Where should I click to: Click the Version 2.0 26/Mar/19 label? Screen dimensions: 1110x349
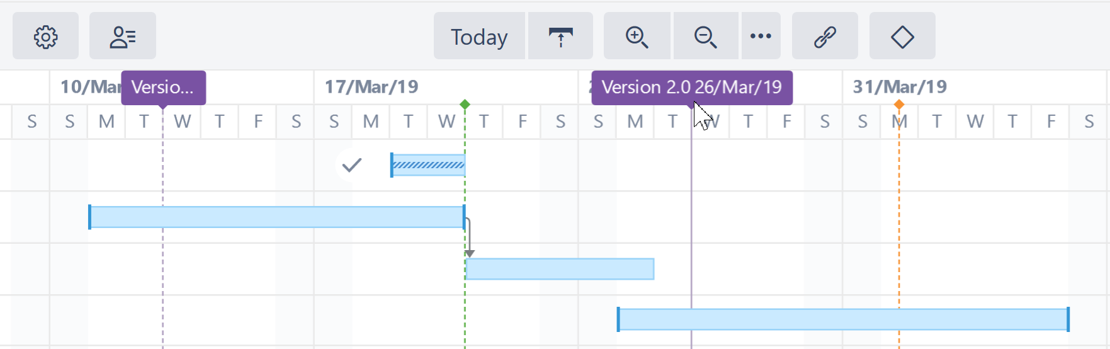tap(691, 87)
